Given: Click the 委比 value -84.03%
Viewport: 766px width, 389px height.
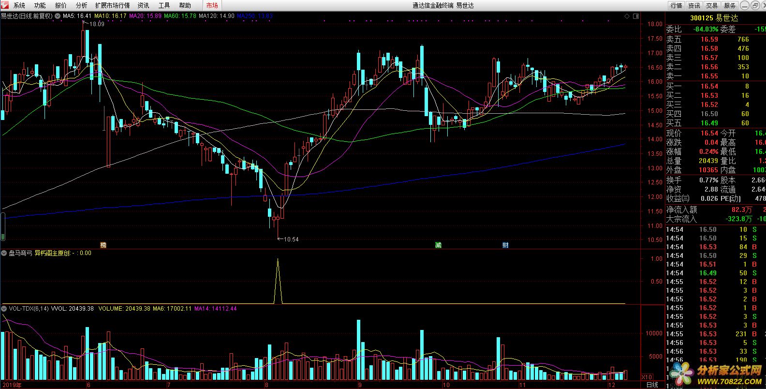Looking at the screenshot, I should [x=705, y=29].
